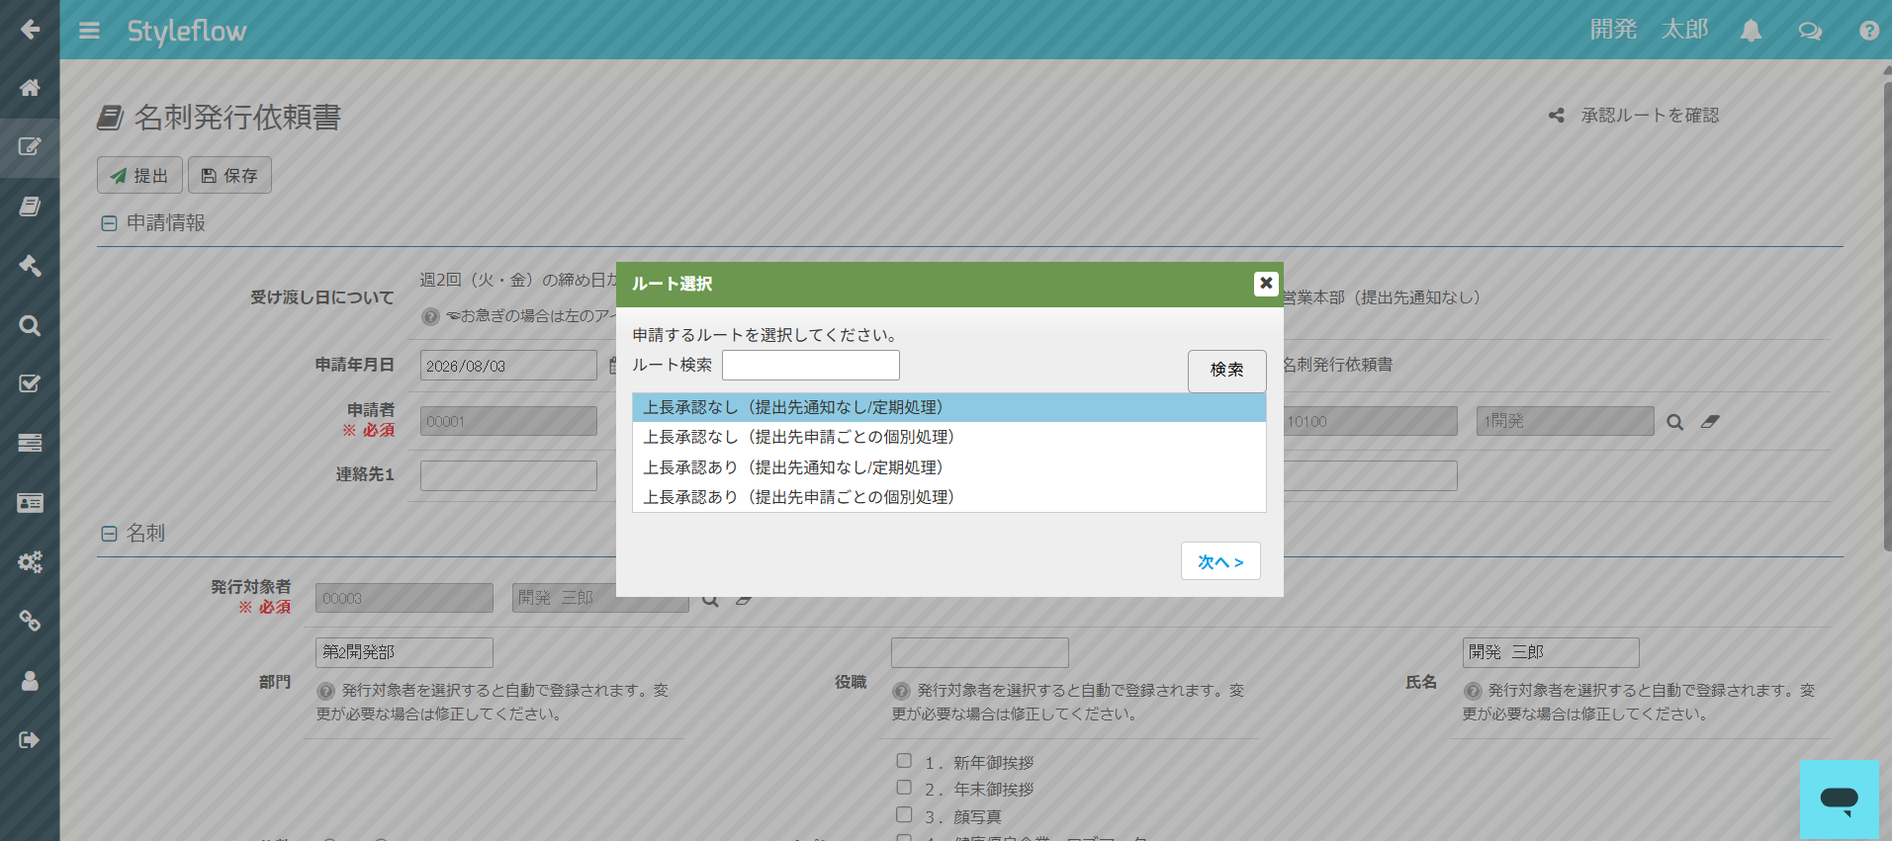The height and width of the screenshot is (841, 1892).
Task: Click the eraser icon beside the 1開発 field
Action: (1710, 422)
